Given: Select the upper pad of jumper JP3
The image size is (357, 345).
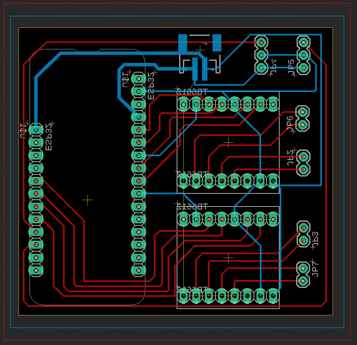Looking at the screenshot, I should click(x=302, y=228).
